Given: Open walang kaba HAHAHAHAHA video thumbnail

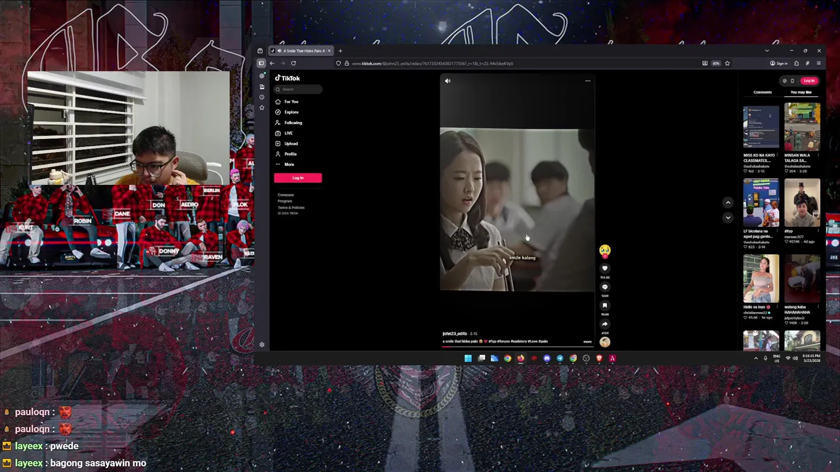Looking at the screenshot, I should click(802, 279).
